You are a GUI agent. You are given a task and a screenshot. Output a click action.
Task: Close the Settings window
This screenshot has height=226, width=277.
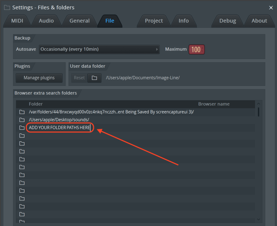[271, 8]
